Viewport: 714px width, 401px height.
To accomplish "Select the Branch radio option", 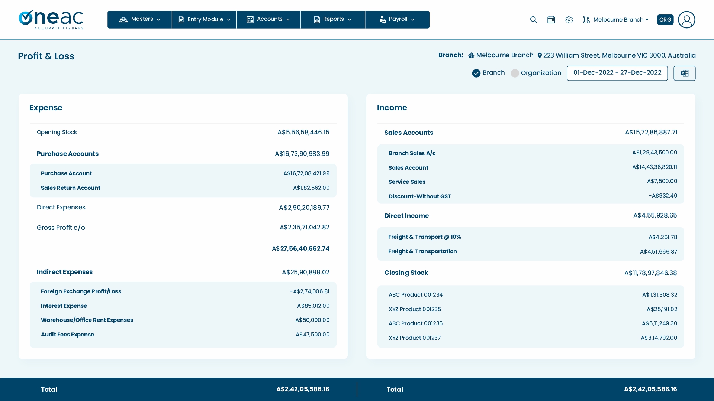I will (476, 73).
